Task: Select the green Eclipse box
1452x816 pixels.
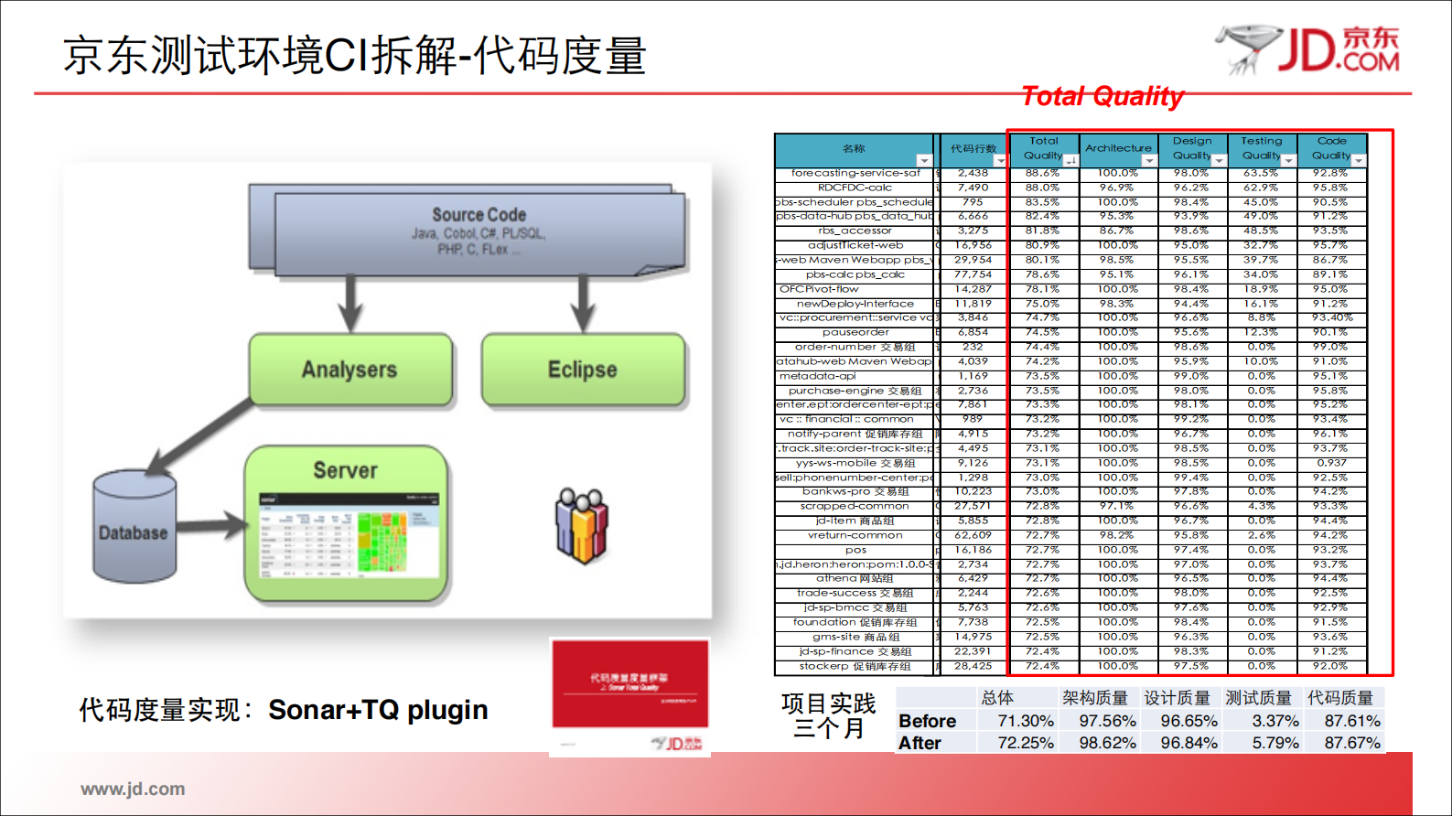Action: tap(583, 370)
